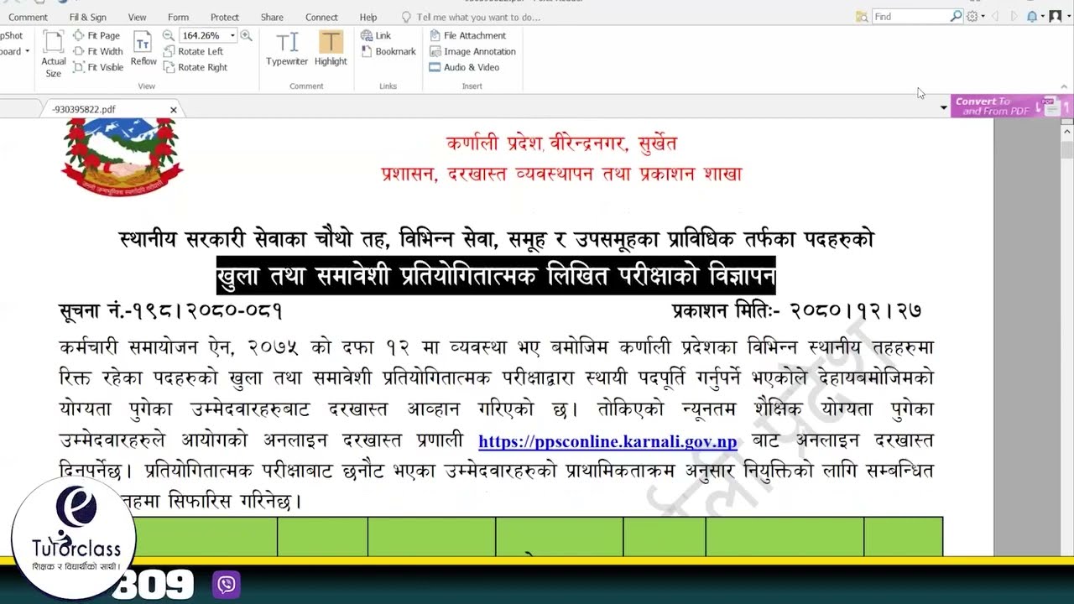Open the search settings gear
This screenshot has height=604, width=1074.
tap(972, 16)
